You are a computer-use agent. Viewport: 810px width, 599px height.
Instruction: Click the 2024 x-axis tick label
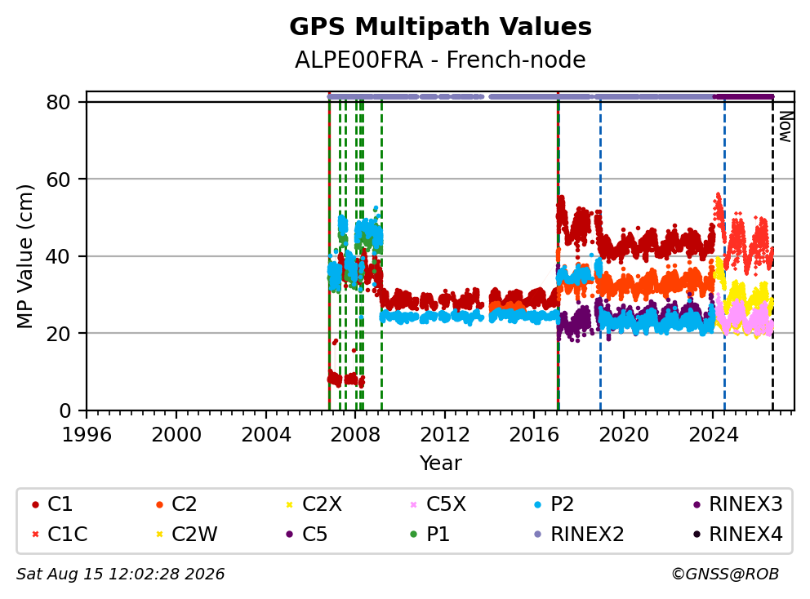pyautogui.click(x=714, y=435)
